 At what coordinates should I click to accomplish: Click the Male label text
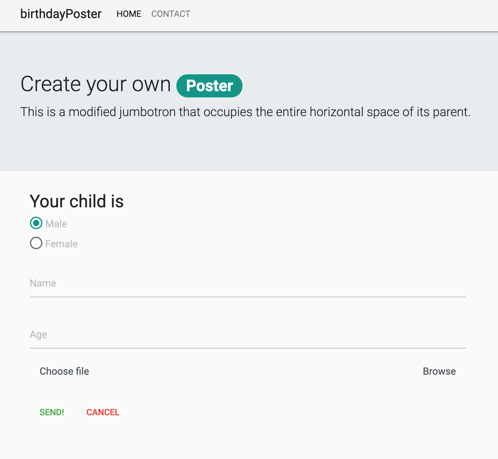point(56,224)
